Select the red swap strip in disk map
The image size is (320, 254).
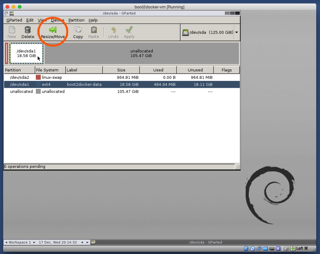pos(6,53)
